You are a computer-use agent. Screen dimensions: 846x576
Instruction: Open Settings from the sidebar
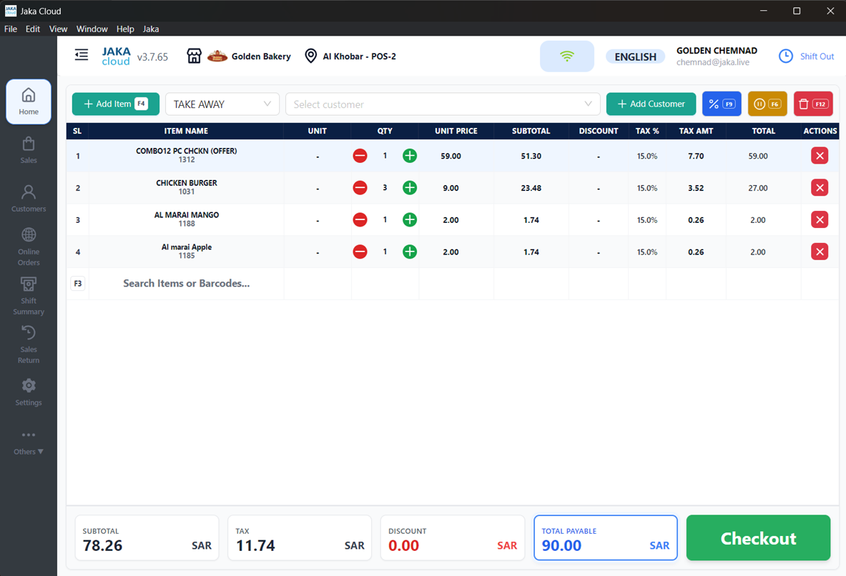29,392
